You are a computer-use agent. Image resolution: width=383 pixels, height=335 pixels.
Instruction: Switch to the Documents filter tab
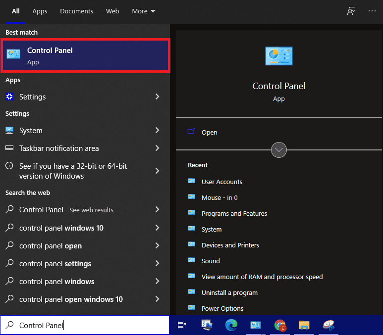tap(76, 11)
